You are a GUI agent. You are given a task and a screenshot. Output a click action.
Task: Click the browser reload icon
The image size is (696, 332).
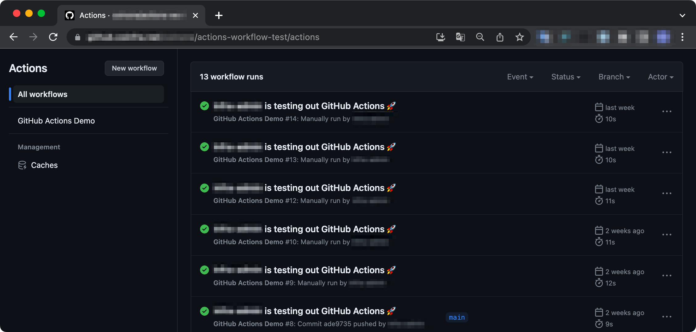(x=53, y=37)
